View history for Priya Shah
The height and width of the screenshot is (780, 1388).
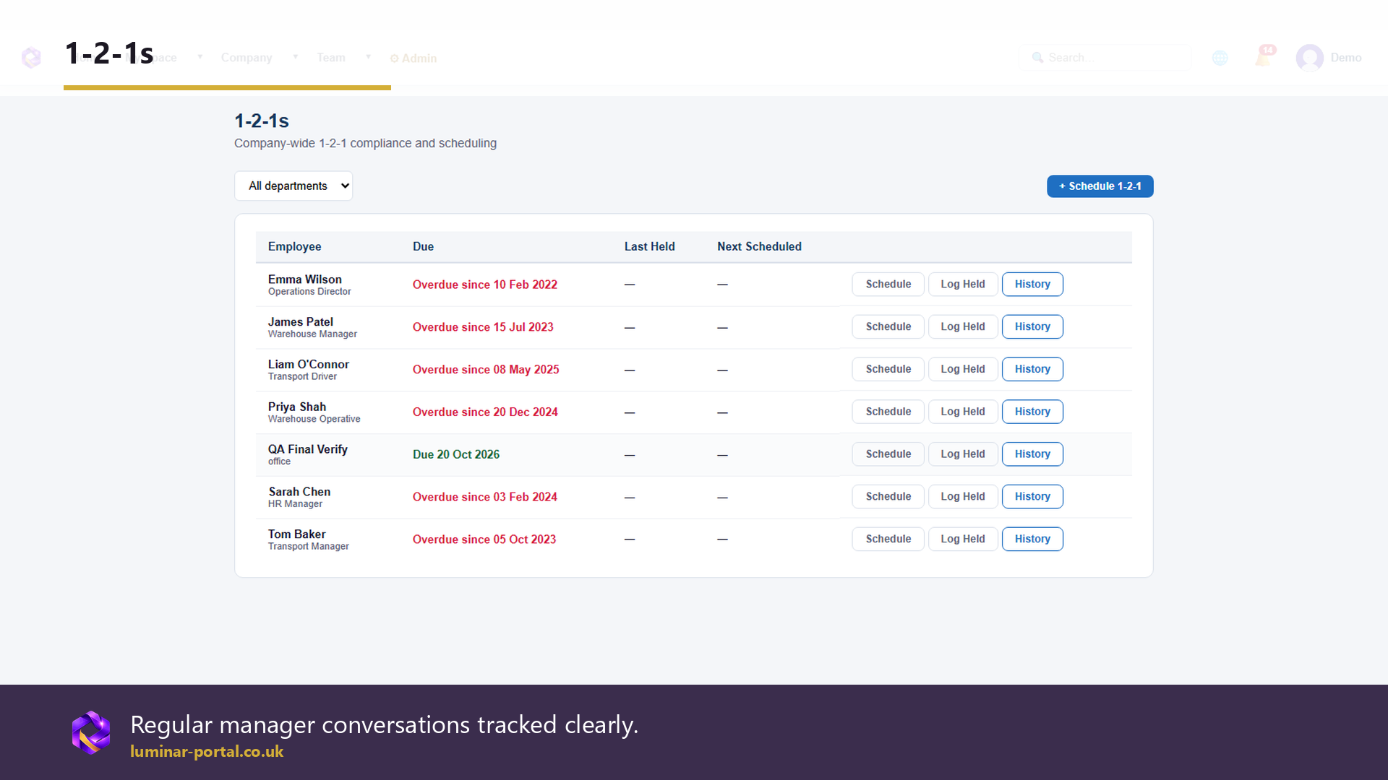coord(1032,412)
